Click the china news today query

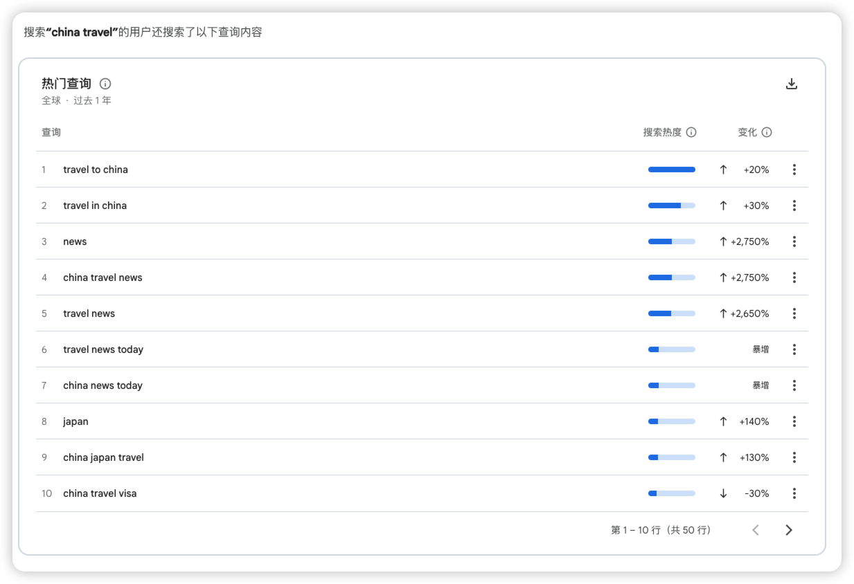pos(103,385)
